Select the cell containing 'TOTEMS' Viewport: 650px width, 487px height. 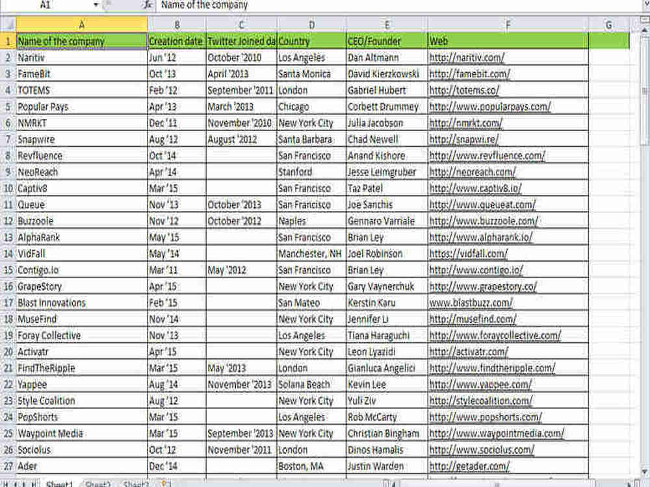click(x=82, y=90)
